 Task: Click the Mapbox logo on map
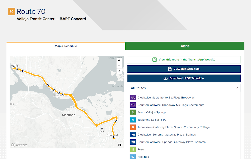click(x=19, y=145)
